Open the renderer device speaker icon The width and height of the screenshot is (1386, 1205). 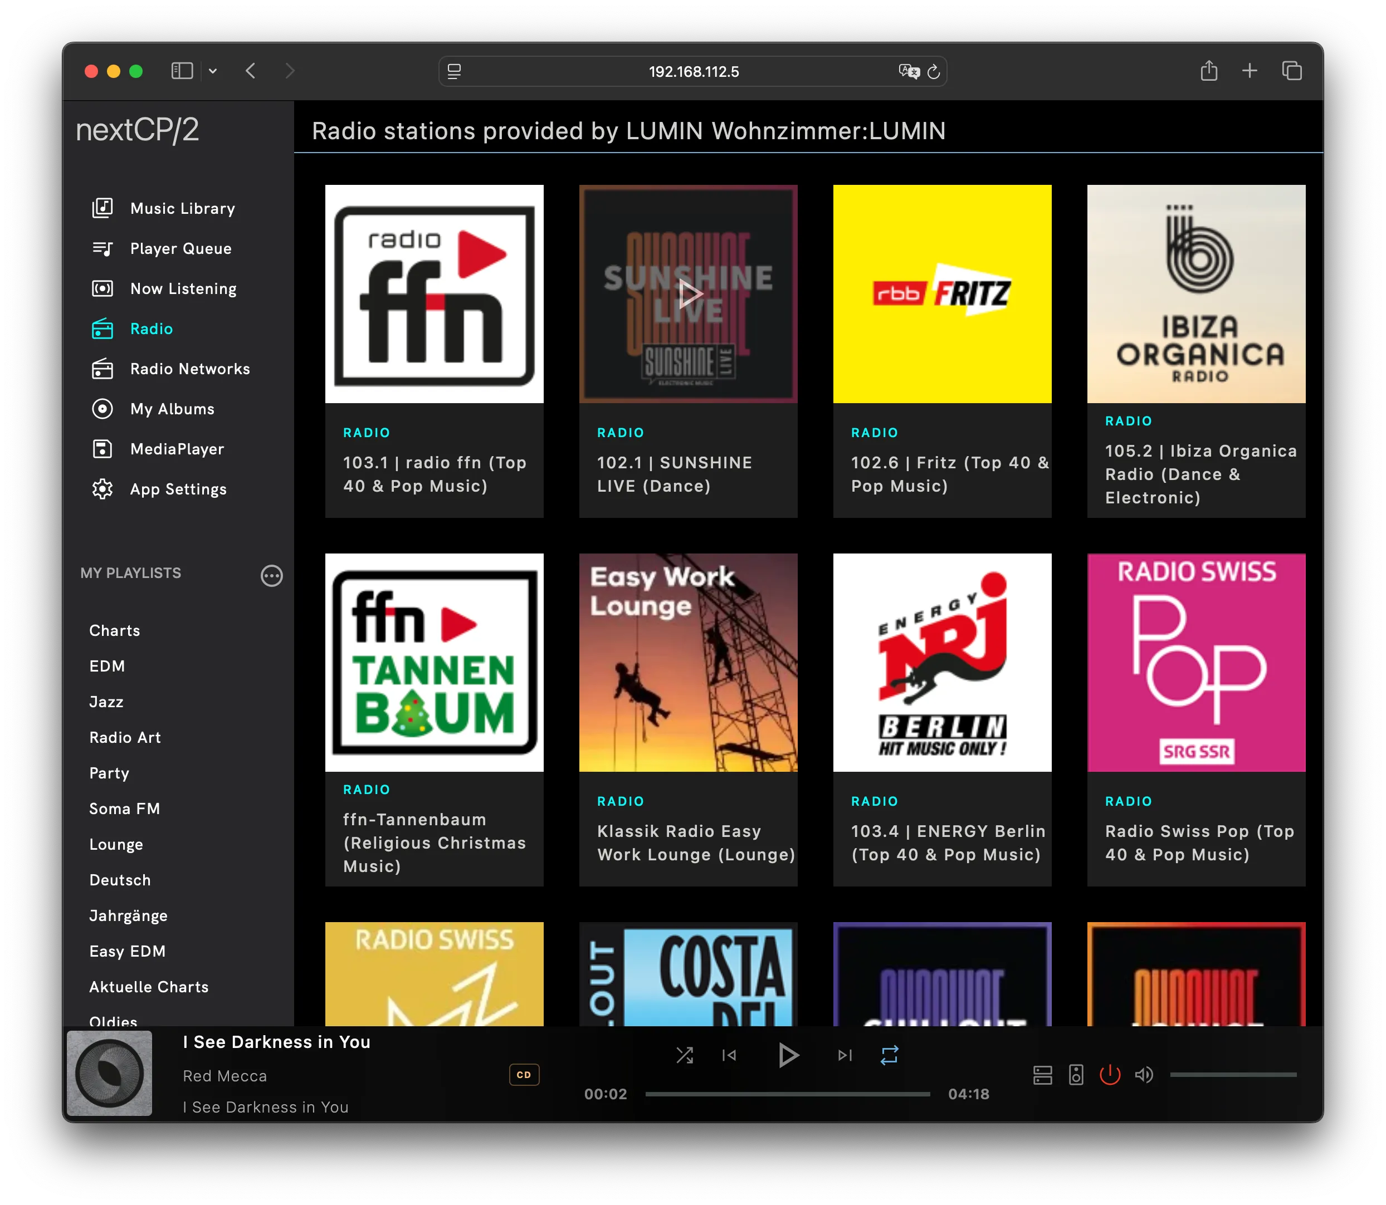(x=1076, y=1075)
